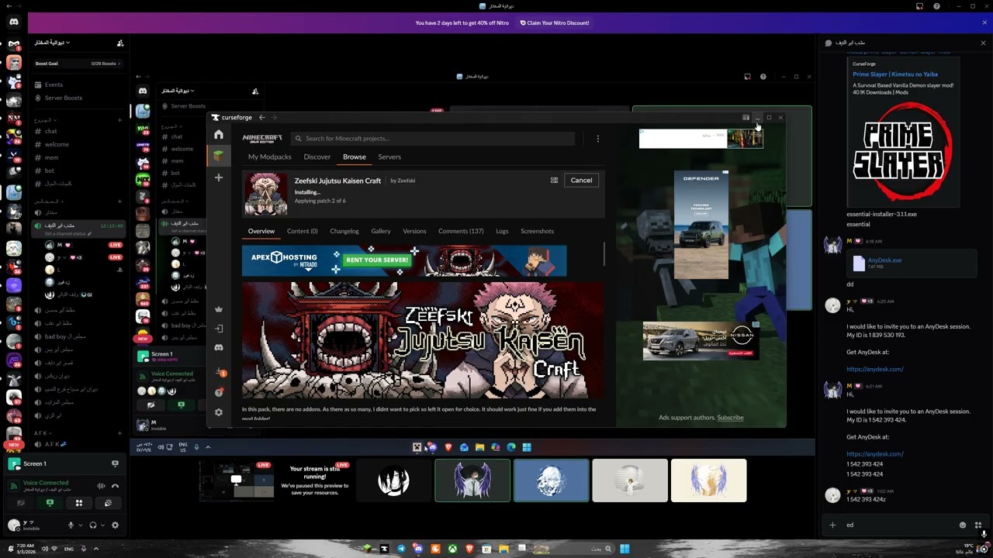
Task: Open Discord inbox icon in title bar
Action: coord(920,6)
